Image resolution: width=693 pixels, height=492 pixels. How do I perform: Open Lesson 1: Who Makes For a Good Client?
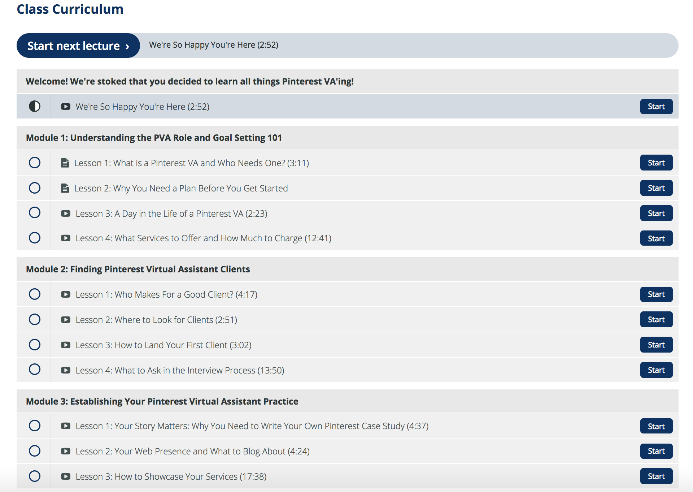[166, 295]
